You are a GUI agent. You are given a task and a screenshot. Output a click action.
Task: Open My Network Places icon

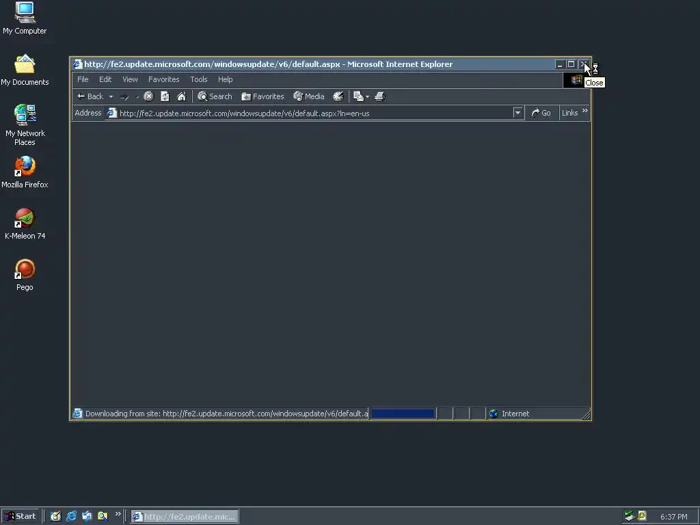[x=25, y=125]
